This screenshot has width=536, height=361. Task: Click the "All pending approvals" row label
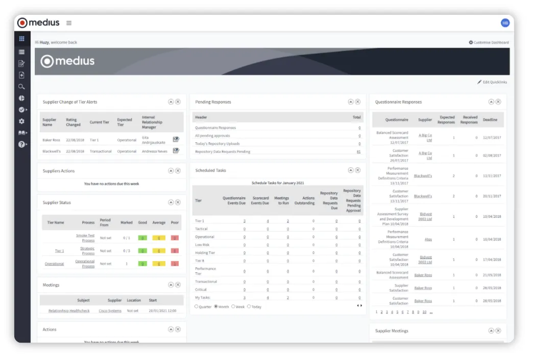tap(213, 136)
